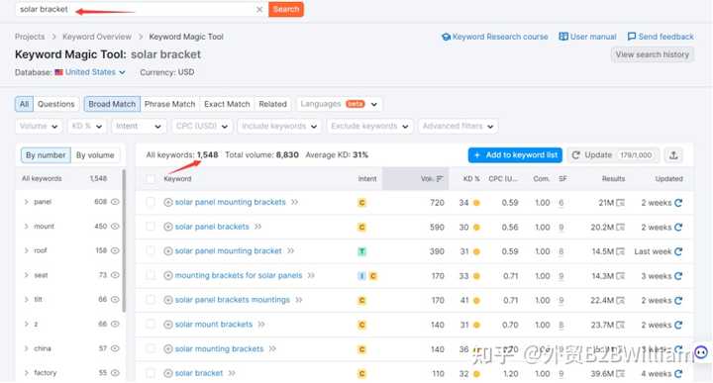Toggle eye icon for tilt group
Image resolution: width=713 pixels, height=383 pixels.
tap(115, 300)
